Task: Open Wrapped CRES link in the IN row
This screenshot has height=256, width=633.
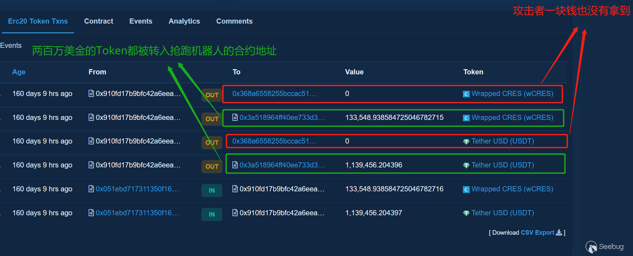Action: [512, 189]
